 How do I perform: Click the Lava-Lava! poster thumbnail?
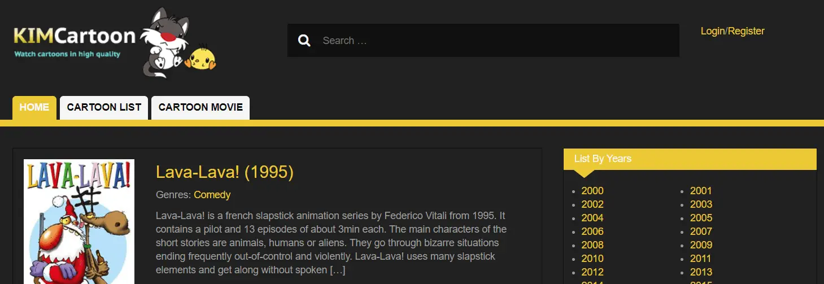tap(79, 221)
